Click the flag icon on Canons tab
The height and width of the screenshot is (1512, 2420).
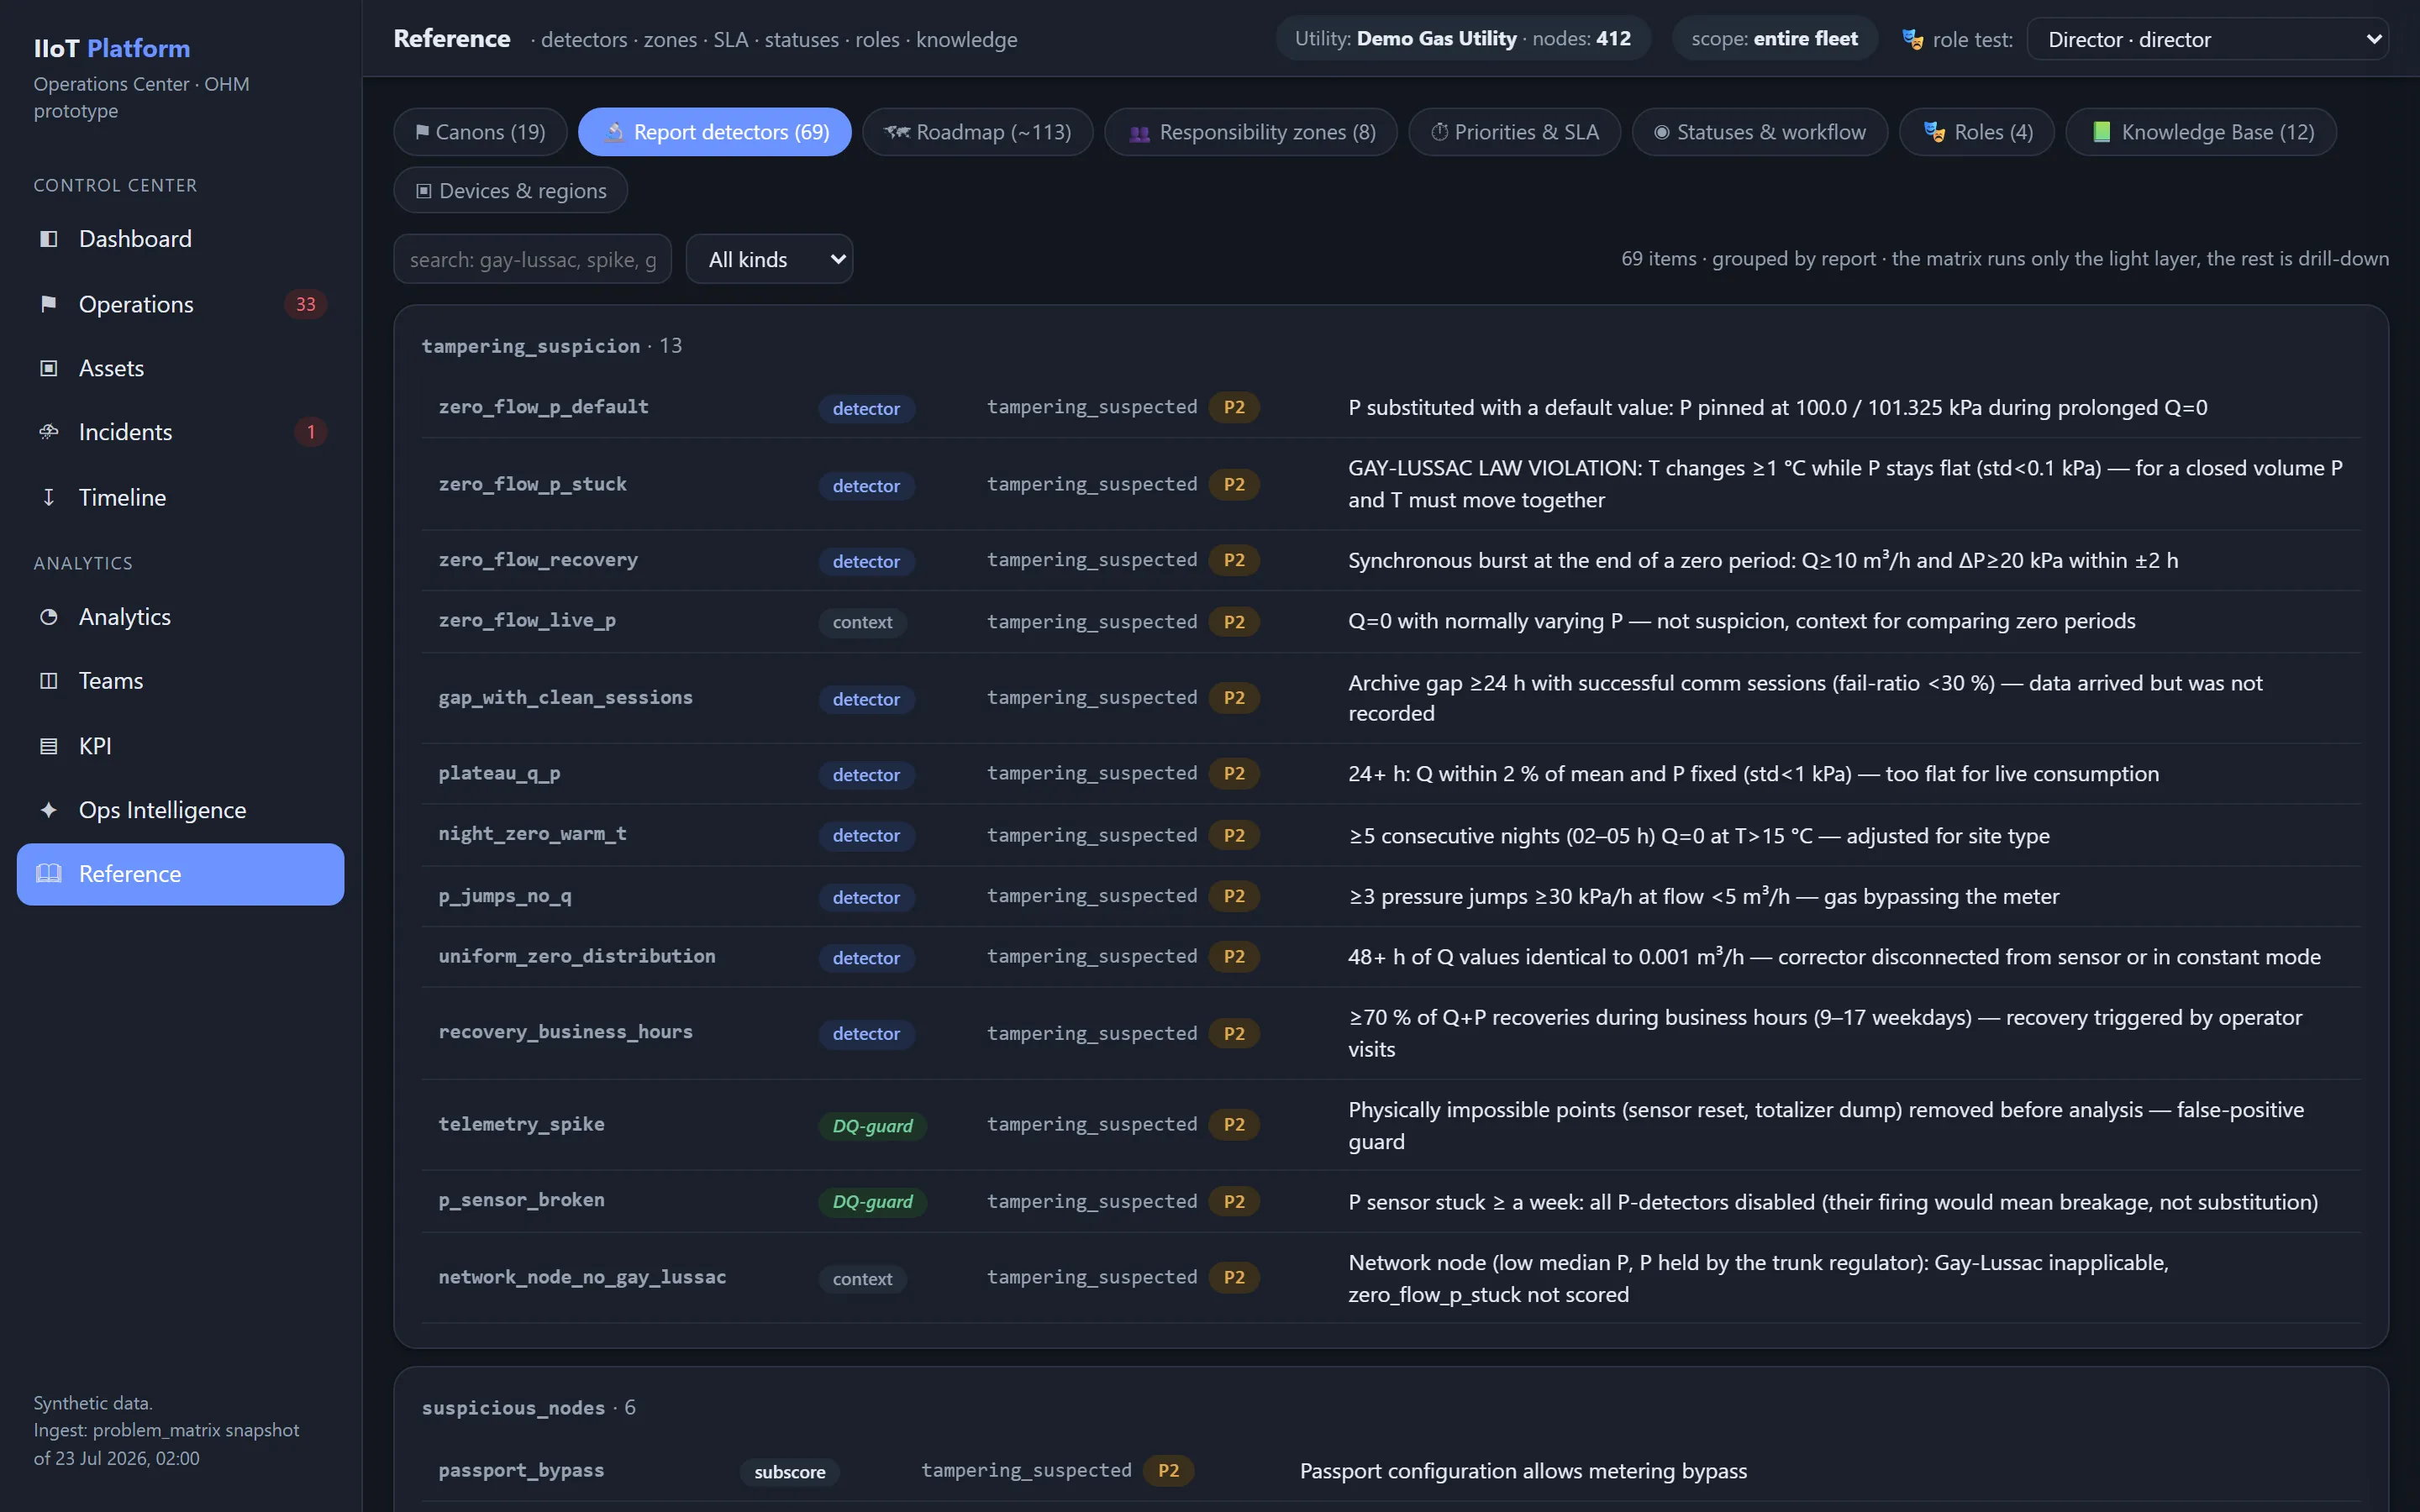(422, 132)
